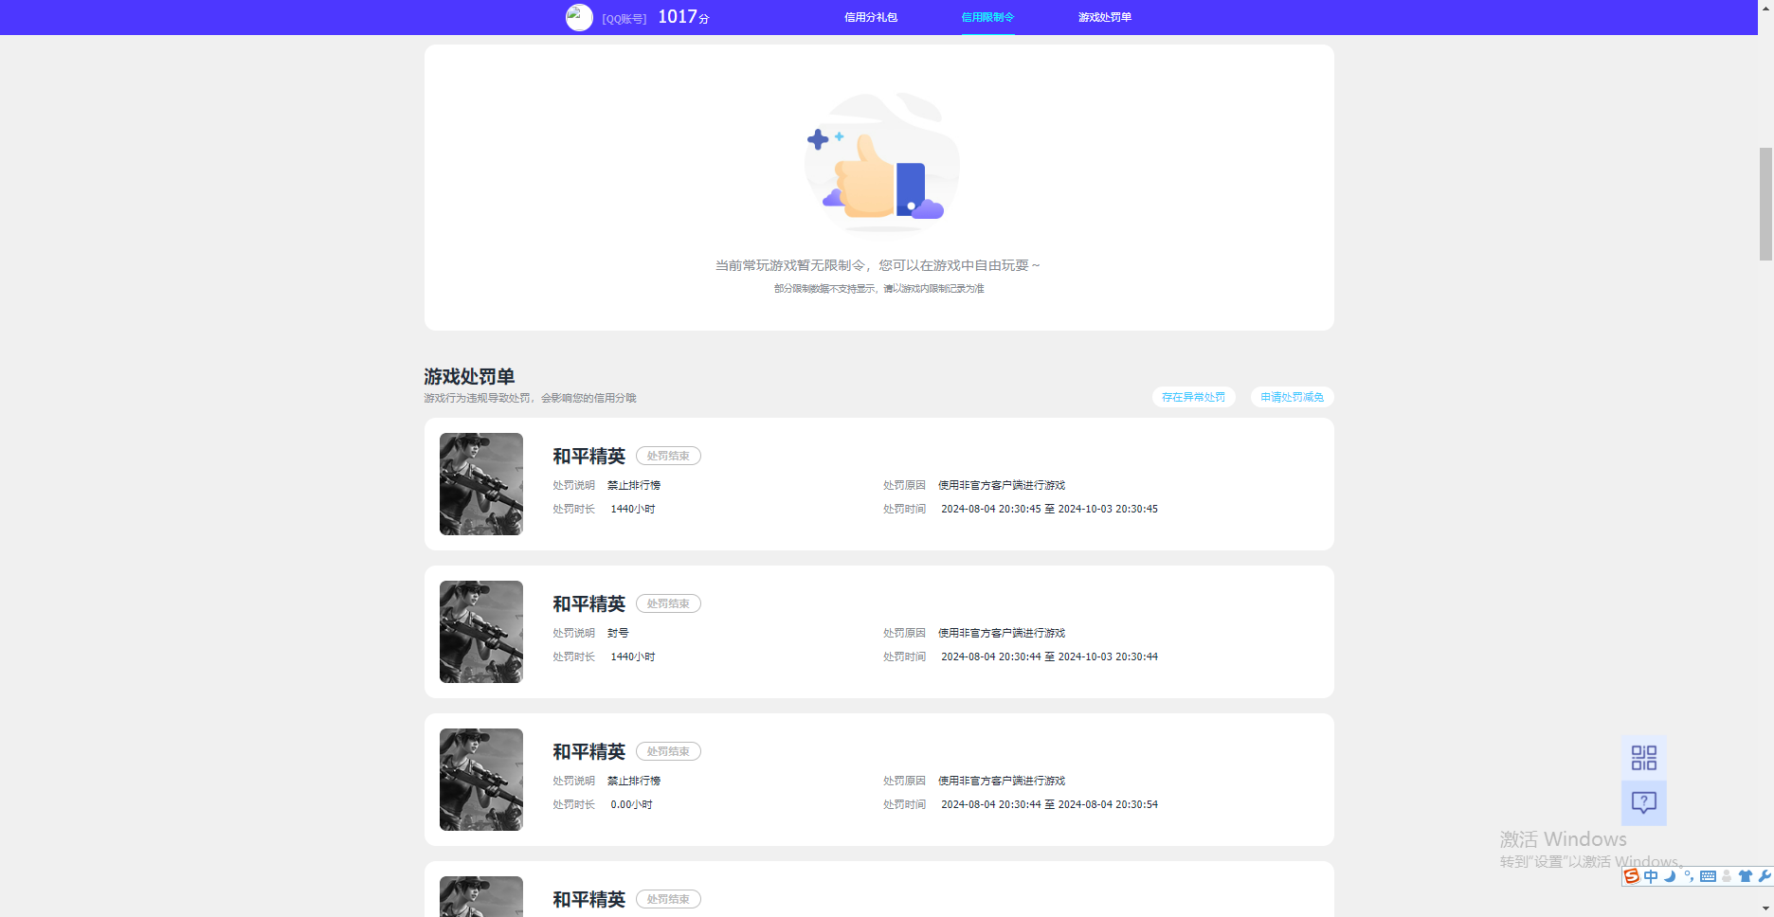Click time range ending 2024-10-03 20:30:45
The height and width of the screenshot is (917, 1774).
click(1049, 509)
